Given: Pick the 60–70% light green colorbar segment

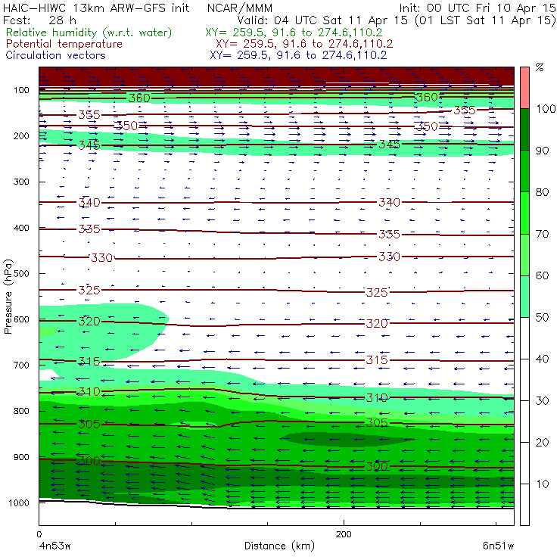Looking at the screenshot, I should [524, 254].
